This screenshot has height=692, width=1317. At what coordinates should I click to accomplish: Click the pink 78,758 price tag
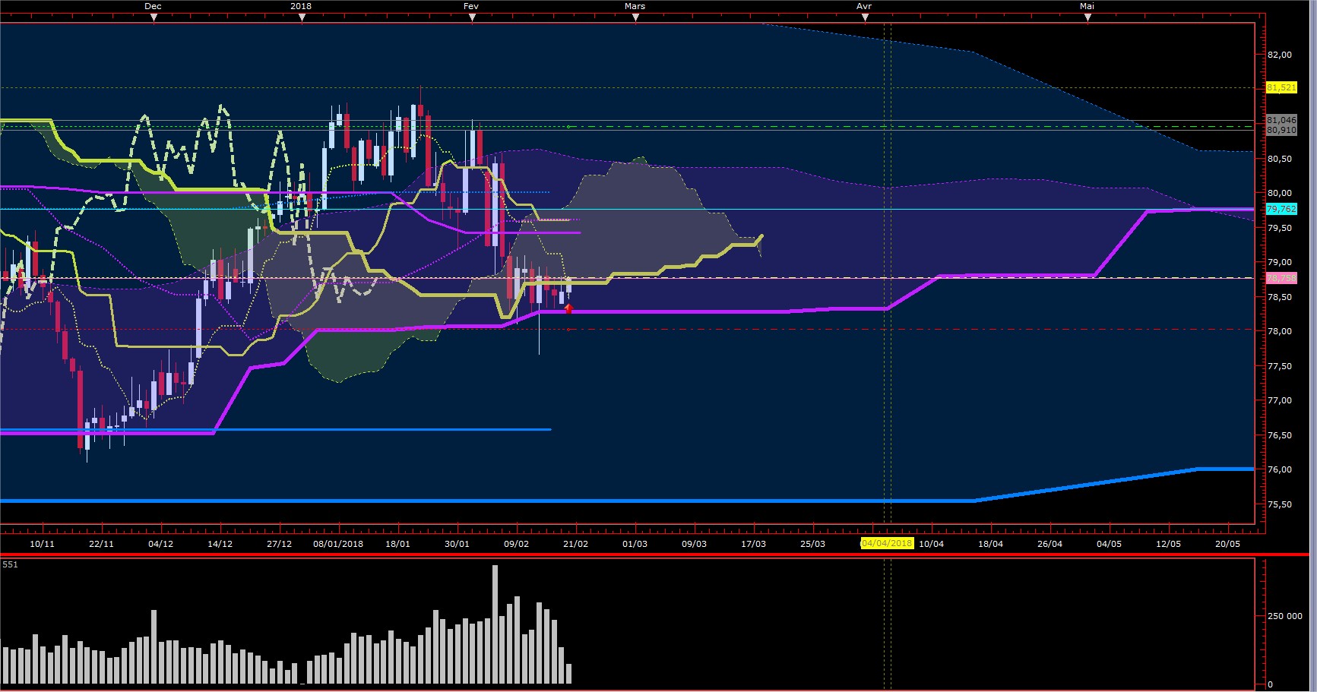coord(1281,278)
